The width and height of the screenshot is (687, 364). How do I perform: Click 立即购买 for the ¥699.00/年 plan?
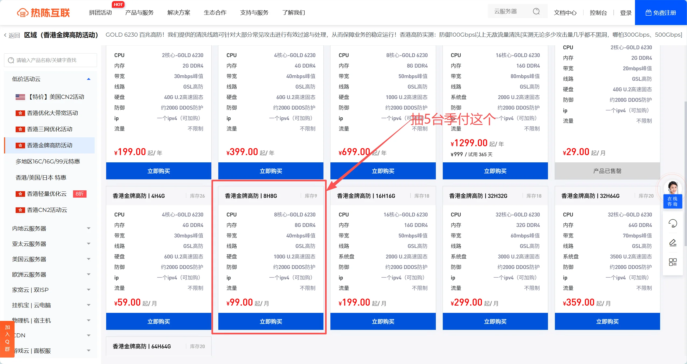point(383,171)
